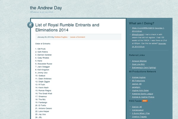Viewport: 178px width, 119px height.
Task: Click the Referral Links heading
Action: click(137, 55)
